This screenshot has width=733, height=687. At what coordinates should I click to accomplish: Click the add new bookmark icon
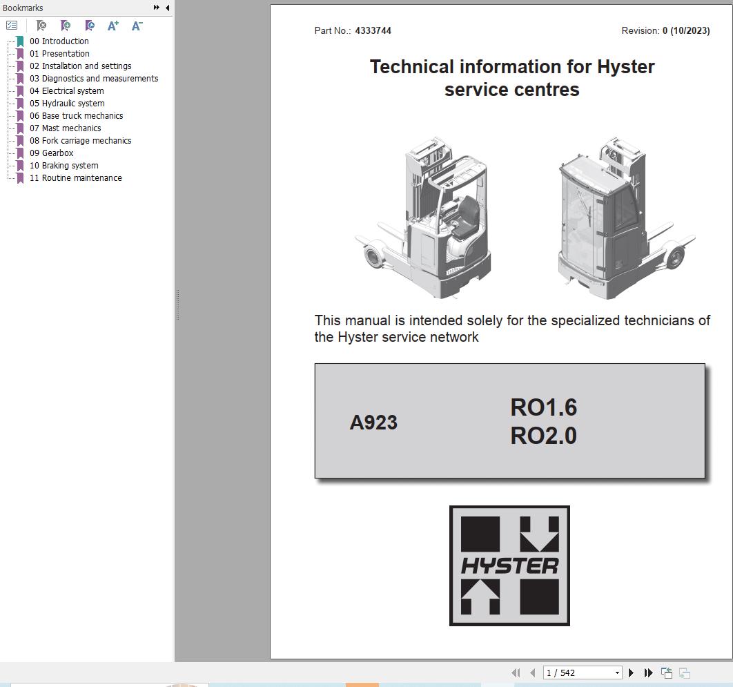(x=66, y=26)
